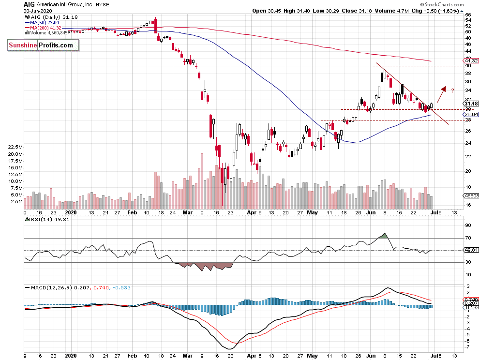Click the Volume 4,660,845 legend label
The height and width of the screenshot is (360, 479).
pos(49,33)
